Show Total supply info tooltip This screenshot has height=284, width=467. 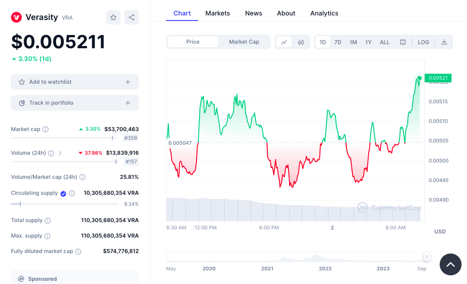click(48, 221)
